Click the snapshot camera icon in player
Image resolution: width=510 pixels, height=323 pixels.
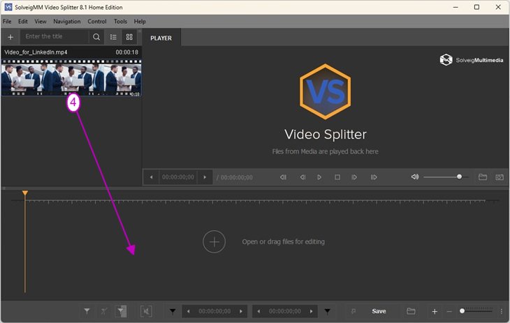pyautogui.click(x=500, y=177)
